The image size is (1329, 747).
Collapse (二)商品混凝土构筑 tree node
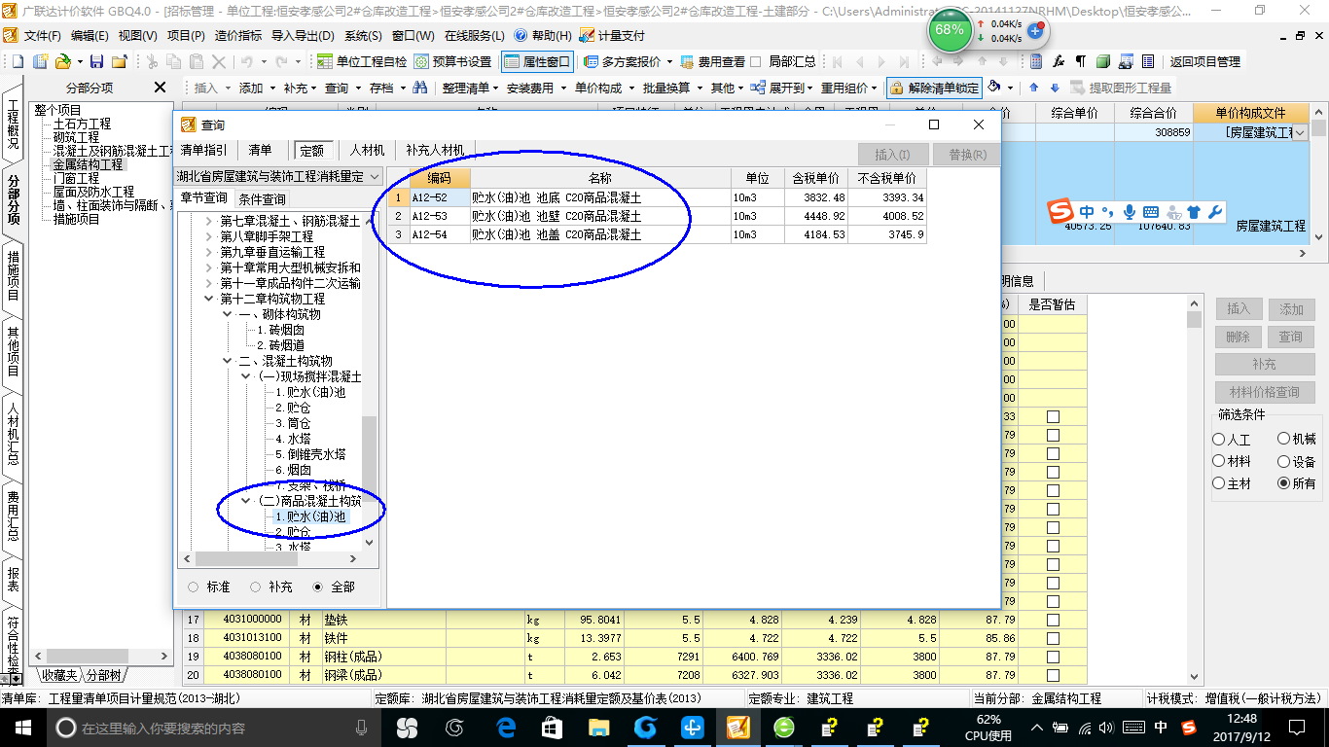tap(246, 501)
